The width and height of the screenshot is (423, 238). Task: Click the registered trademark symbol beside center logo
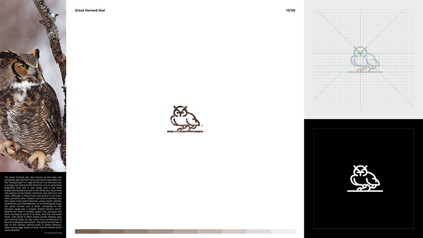202,125
